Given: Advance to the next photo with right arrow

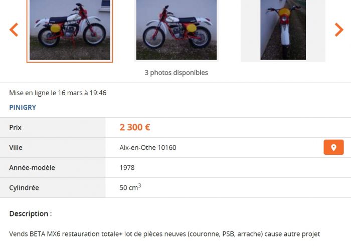Looking at the screenshot, I should 339,30.
